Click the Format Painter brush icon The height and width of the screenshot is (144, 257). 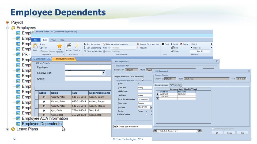pyautogui.click(x=41, y=51)
